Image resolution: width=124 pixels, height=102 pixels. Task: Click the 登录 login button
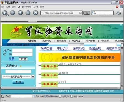pyautogui.click(x=23, y=59)
